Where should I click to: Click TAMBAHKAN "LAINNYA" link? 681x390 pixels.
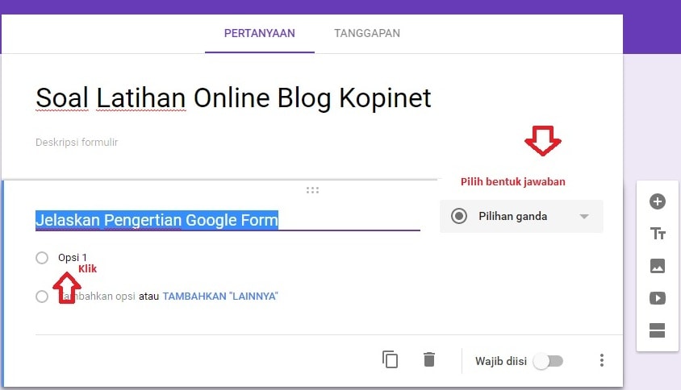click(x=220, y=297)
